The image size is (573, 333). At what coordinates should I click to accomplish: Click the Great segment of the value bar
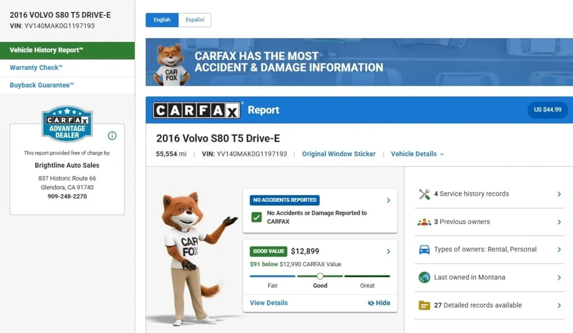(367, 276)
